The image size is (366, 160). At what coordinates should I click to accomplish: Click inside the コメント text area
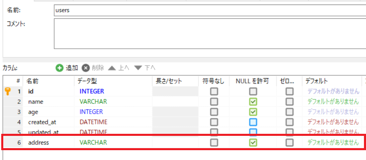[210, 34]
